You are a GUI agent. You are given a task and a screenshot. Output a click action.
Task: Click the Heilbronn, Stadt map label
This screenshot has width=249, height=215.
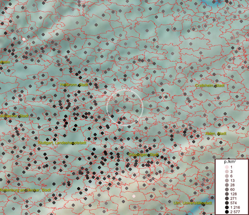tap(74, 85)
